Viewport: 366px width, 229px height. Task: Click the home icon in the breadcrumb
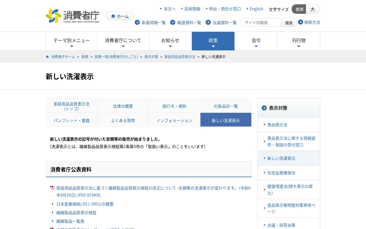[47, 57]
